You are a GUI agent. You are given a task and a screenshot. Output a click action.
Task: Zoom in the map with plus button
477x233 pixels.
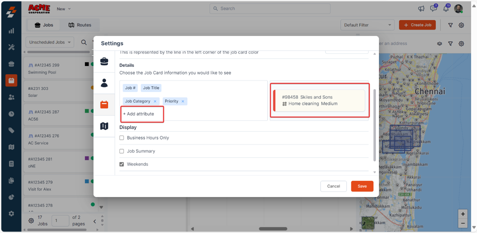click(463, 214)
